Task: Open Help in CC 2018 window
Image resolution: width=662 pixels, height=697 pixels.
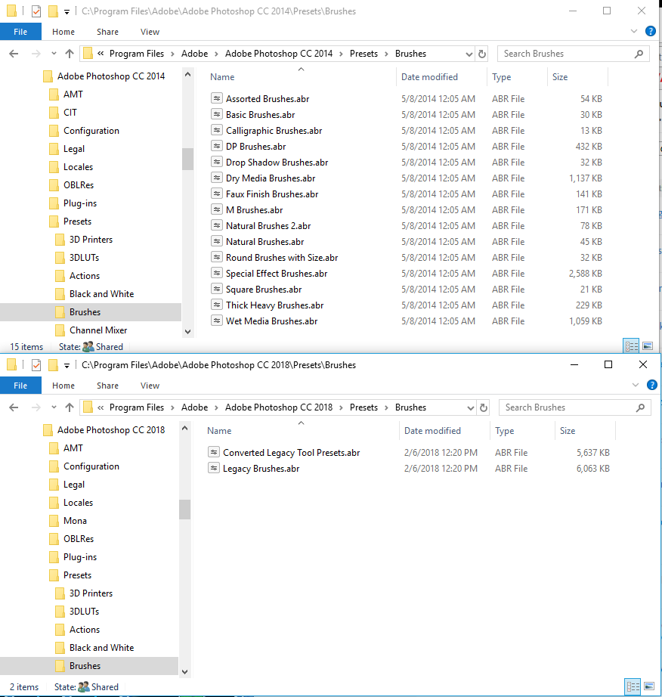Action: tap(651, 385)
